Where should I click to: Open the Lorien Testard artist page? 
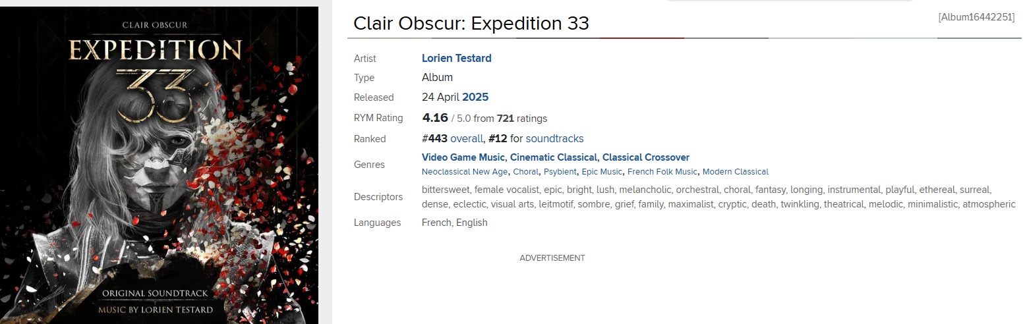tap(456, 58)
